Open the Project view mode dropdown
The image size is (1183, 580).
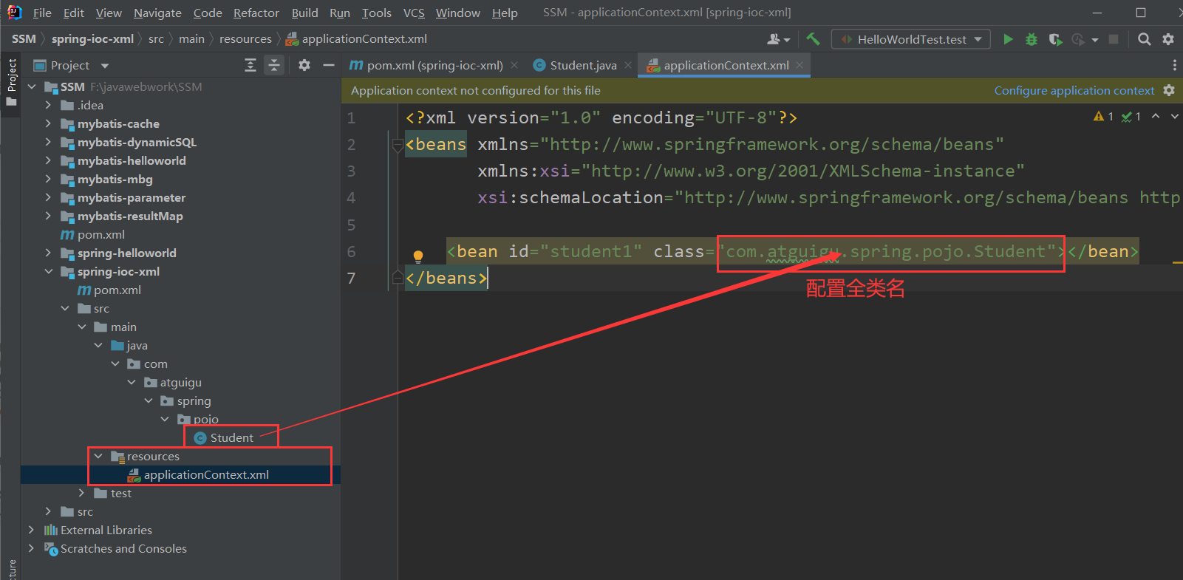tap(105, 66)
